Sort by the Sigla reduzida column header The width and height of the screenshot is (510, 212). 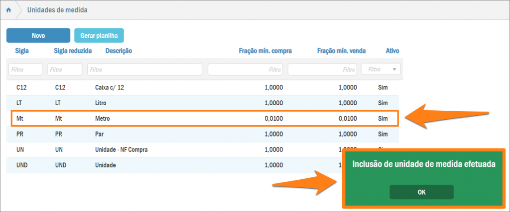click(x=72, y=51)
